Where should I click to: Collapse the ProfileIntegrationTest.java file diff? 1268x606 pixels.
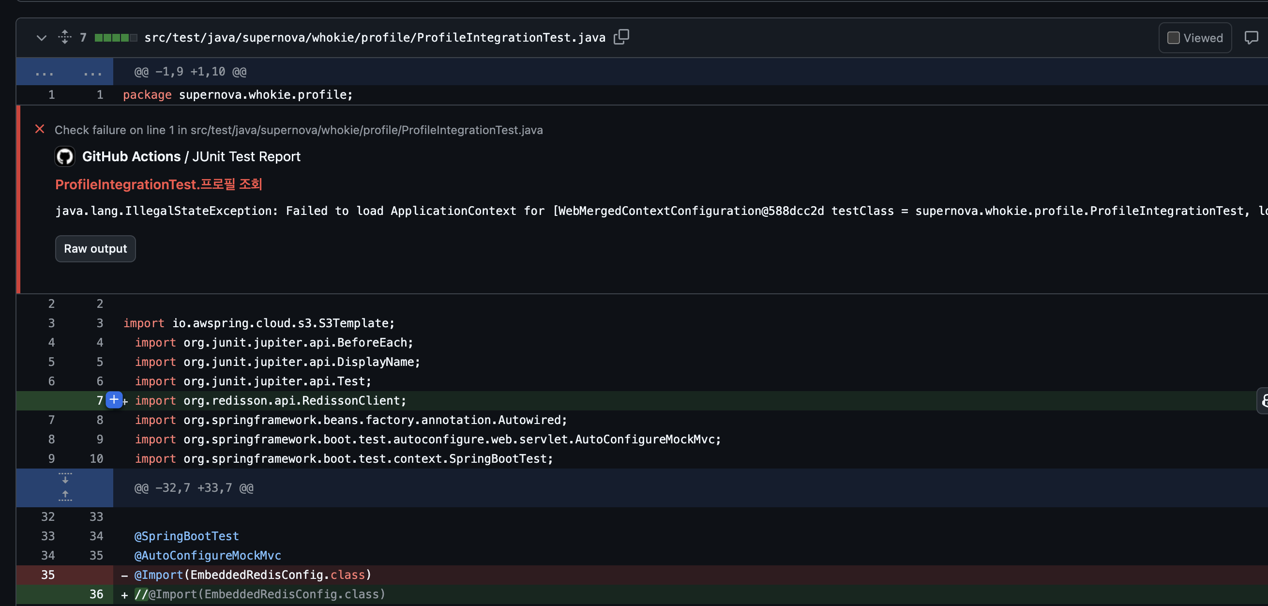point(41,38)
